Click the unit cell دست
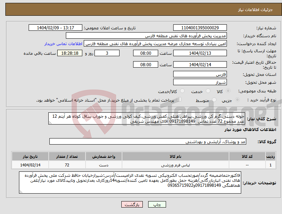The image size is (282, 214). pos(104,165)
